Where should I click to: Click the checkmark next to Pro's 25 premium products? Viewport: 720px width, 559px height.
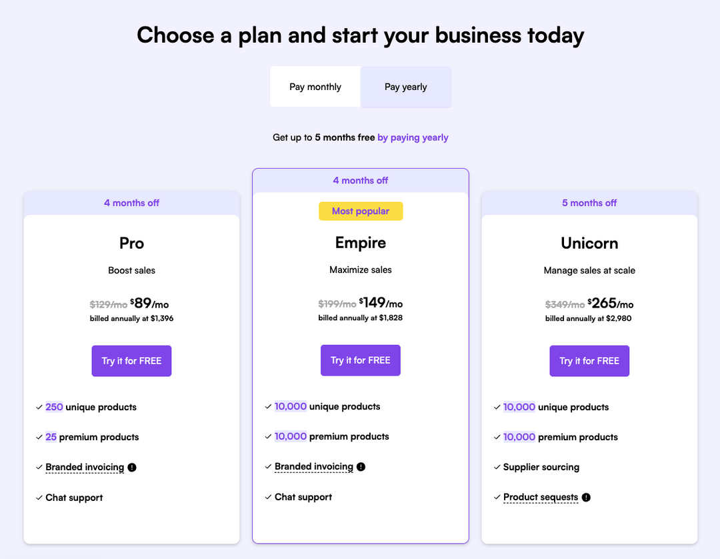click(39, 437)
